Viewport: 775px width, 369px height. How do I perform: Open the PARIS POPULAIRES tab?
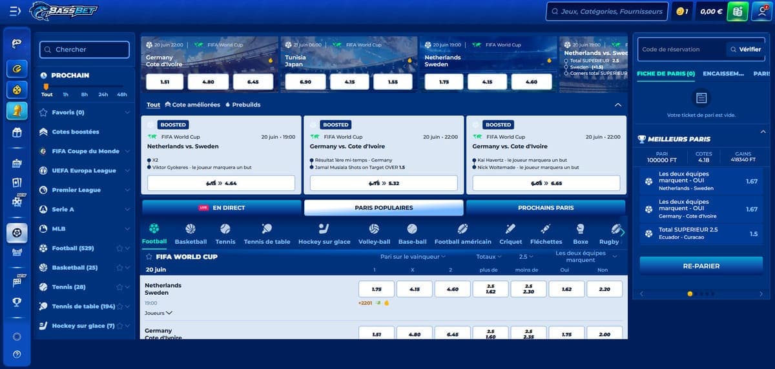pos(384,208)
